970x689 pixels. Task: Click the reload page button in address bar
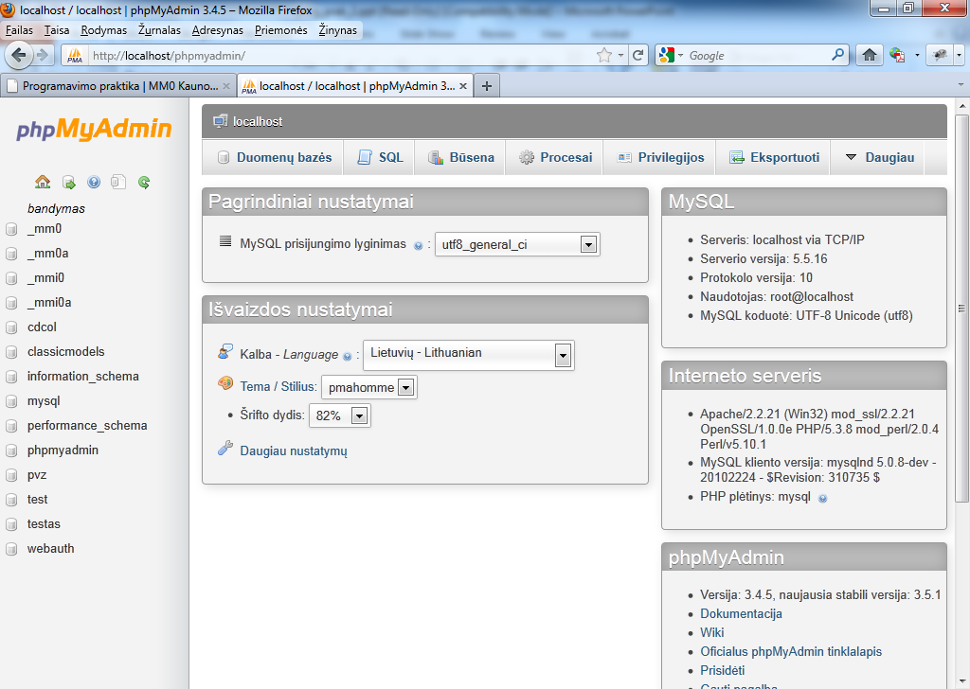638,56
